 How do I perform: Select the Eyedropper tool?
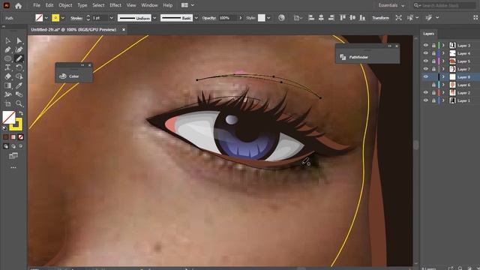click(19, 85)
